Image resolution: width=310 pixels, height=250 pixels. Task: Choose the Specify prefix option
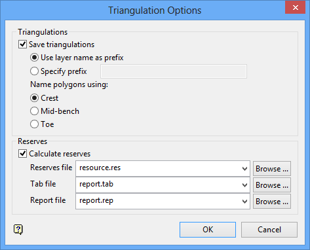pyautogui.click(x=34, y=71)
